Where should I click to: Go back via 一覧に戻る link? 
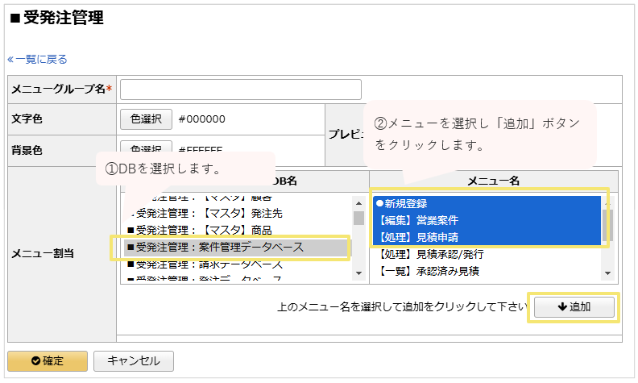point(37,59)
